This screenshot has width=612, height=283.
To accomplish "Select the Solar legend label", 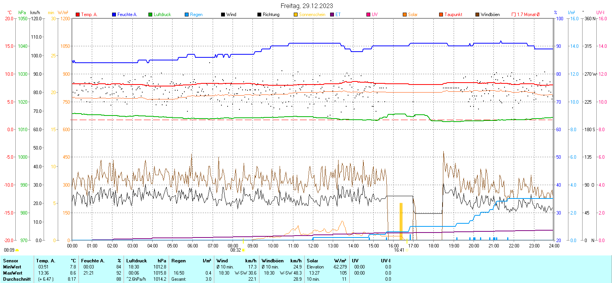I will pos(413,15).
